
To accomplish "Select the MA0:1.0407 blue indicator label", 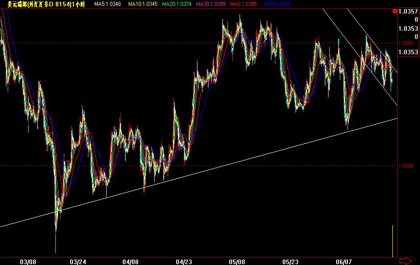I will (x=277, y=4).
